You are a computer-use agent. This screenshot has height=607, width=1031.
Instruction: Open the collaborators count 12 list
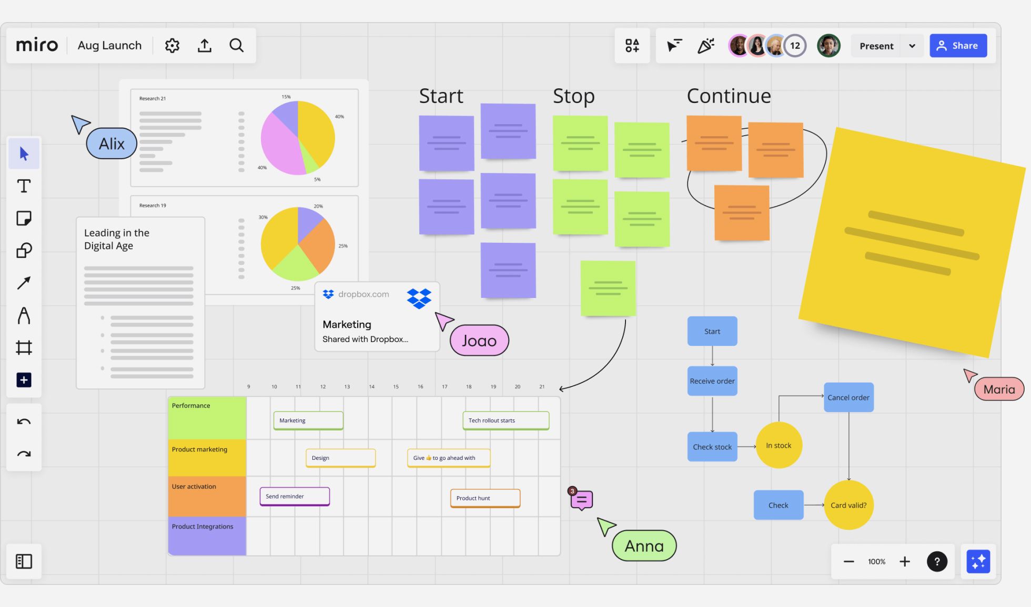point(795,46)
